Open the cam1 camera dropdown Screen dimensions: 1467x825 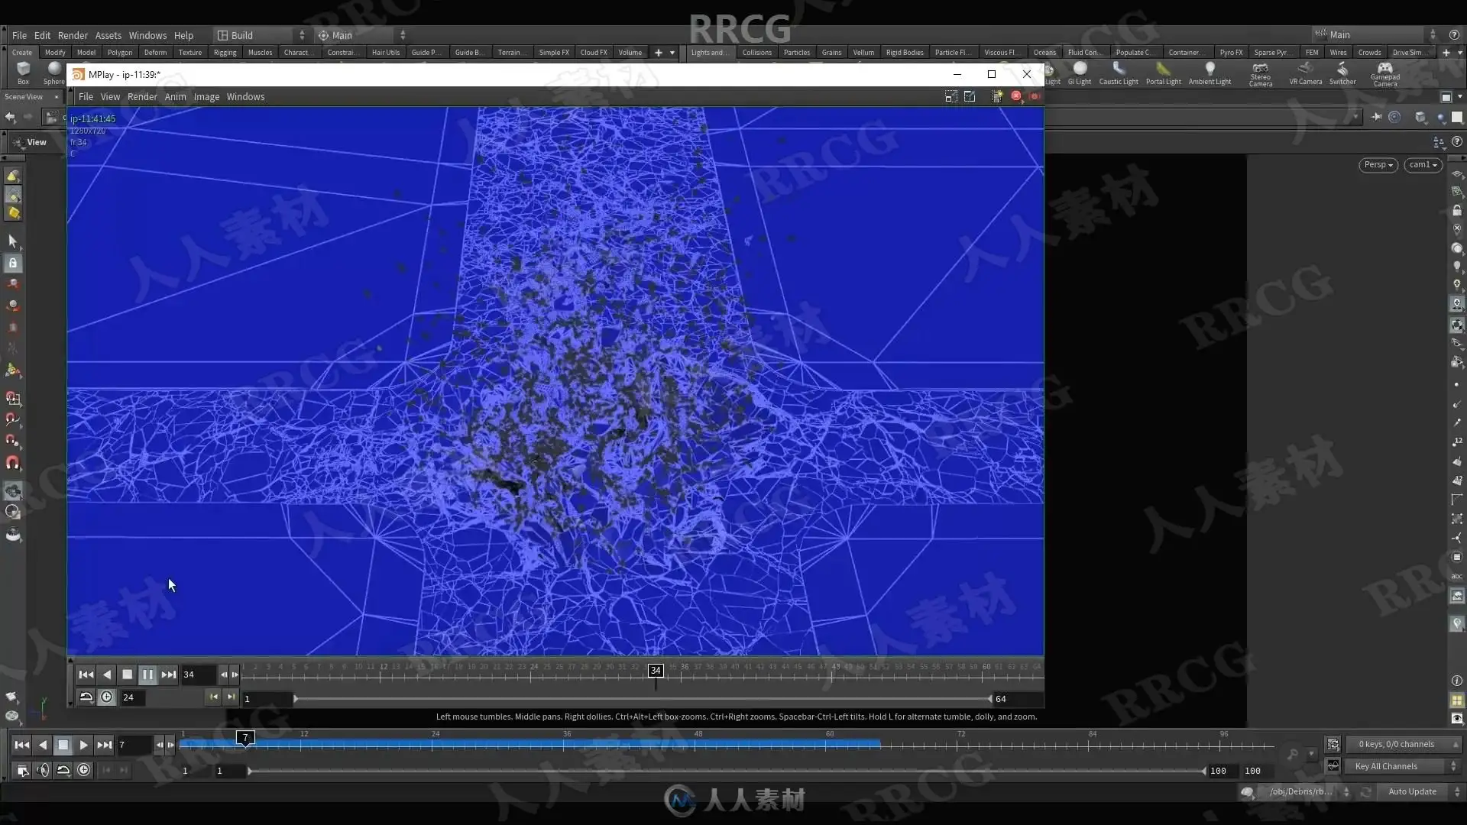pos(1423,165)
